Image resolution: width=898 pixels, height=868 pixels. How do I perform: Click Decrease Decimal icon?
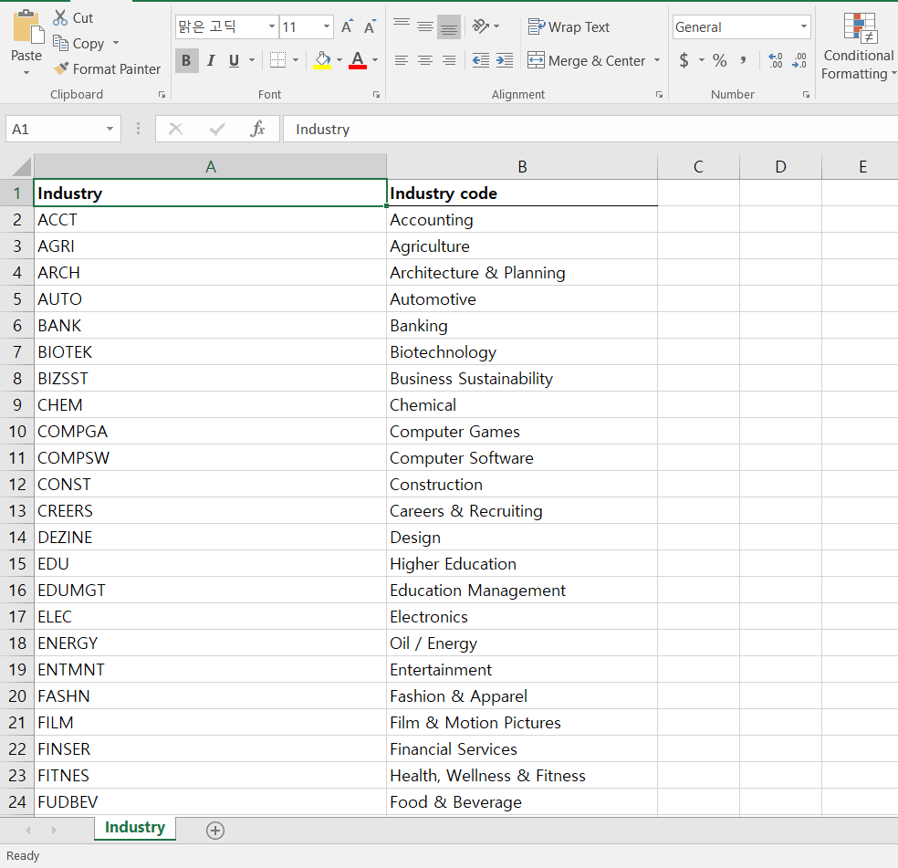pyautogui.click(x=799, y=60)
